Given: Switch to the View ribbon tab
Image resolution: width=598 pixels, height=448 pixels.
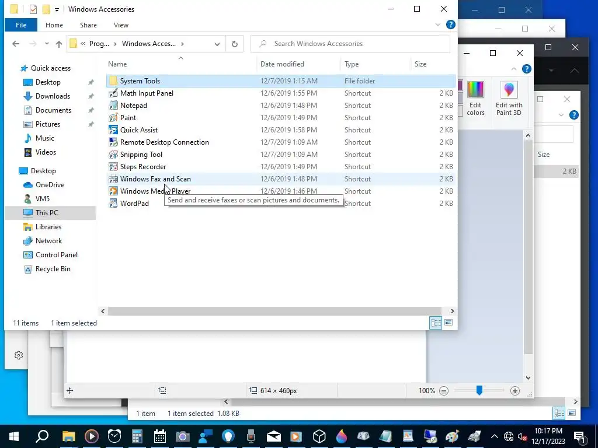Looking at the screenshot, I should tap(121, 25).
